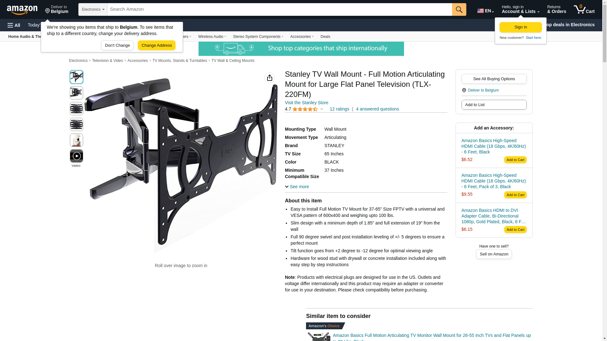Click the yellow Sign in button
Image resolution: width=607 pixels, height=341 pixels.
(520, 27)
